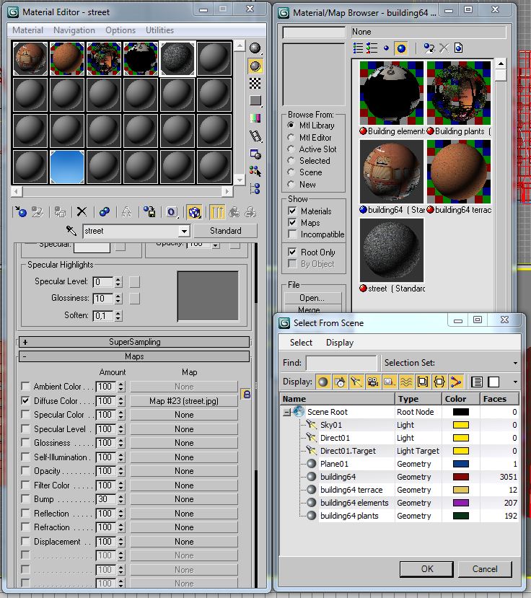531x598 pixels.
Task: Open the Display toolbar options dropdown arrow
Action: pos(515,382)
